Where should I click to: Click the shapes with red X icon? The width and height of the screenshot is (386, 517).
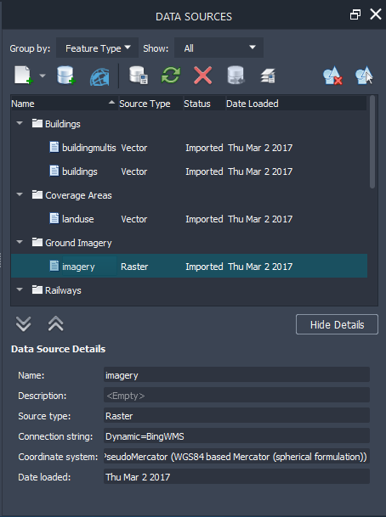(332, 76)
